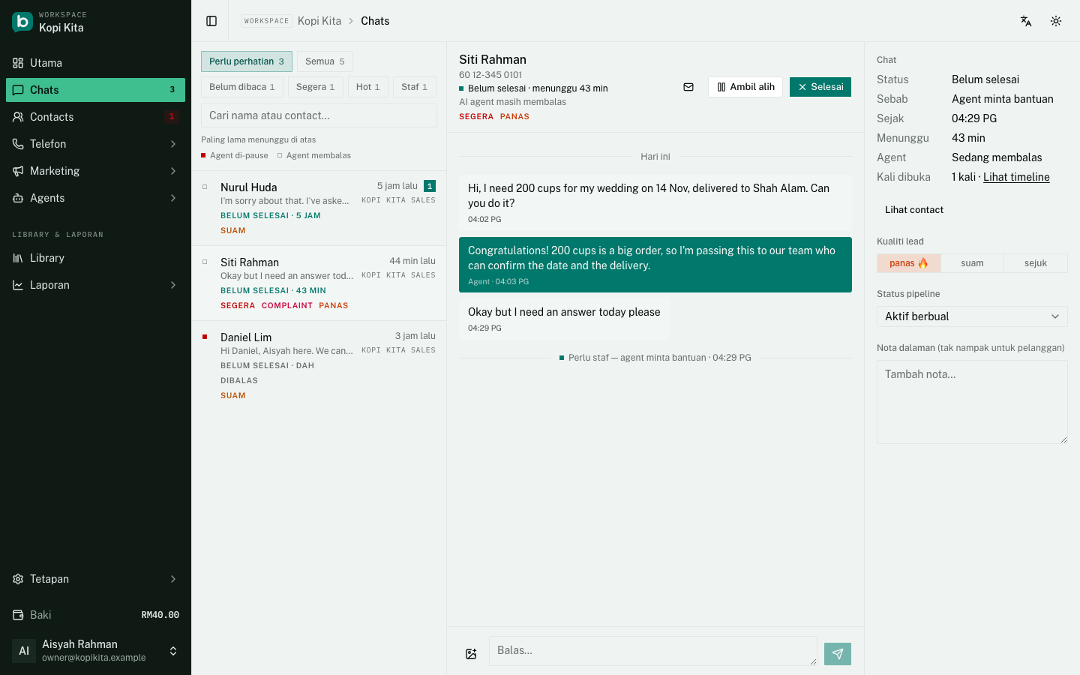The image size is (1080, 675).
Task: Open Siti Rahman chat in the list
Action: pos(319,283)
